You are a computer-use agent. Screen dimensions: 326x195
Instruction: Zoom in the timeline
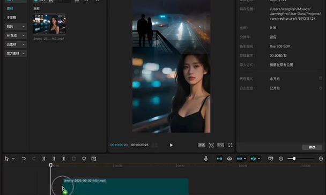tap(321, 159)
